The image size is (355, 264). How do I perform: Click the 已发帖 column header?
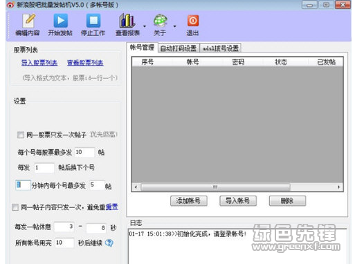coord(326,62)
